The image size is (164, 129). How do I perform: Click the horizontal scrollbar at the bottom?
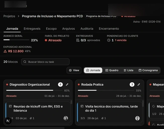pos(32,128)
